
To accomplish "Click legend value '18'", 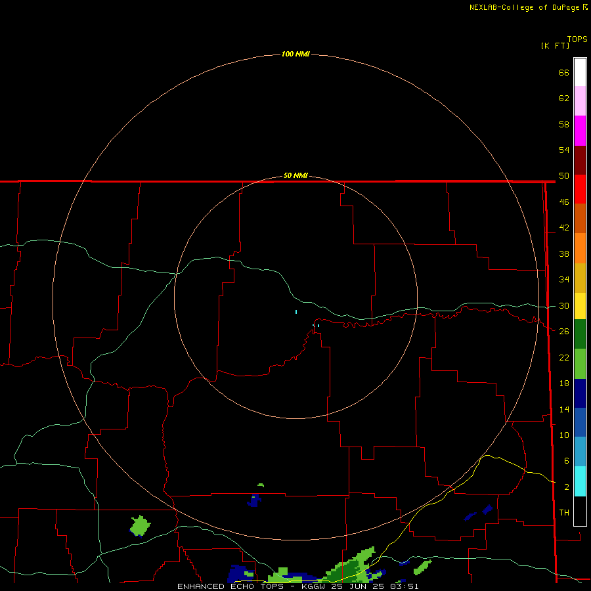I will 564,383.
